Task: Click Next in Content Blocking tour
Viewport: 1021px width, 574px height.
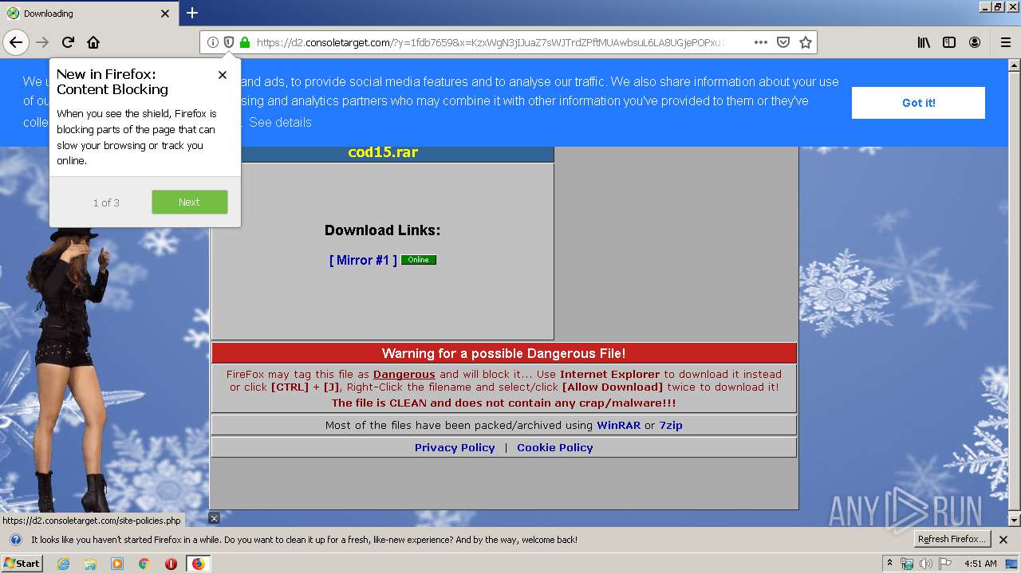Action: coord(190,202)
